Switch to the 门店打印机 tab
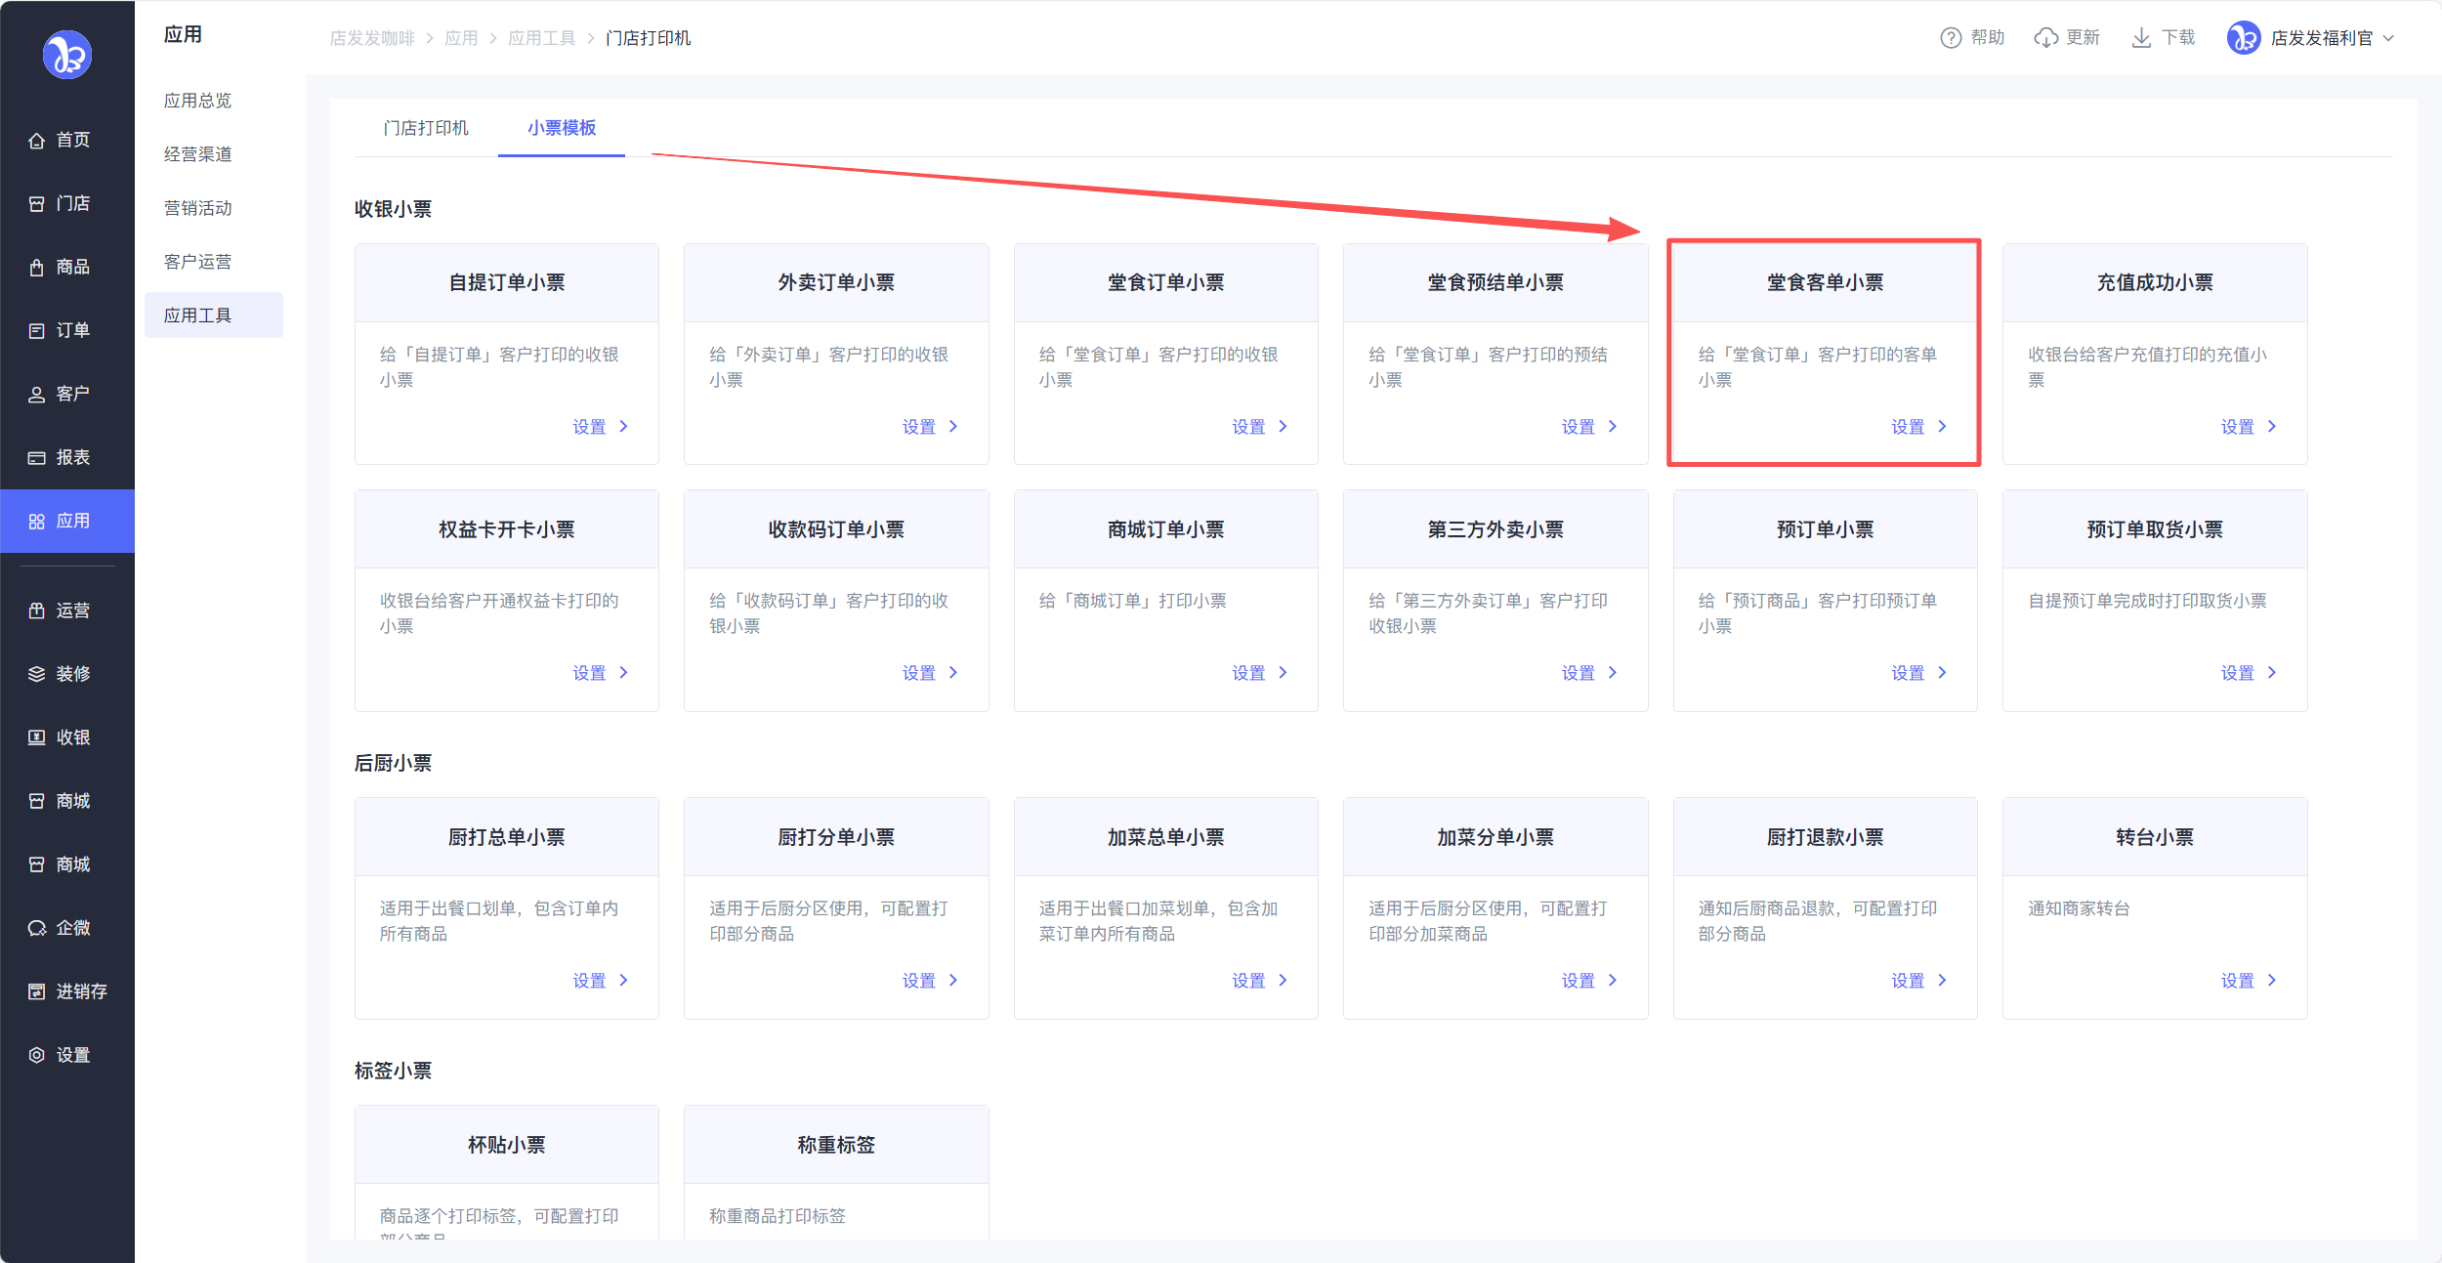Screen dimensions: 2442x1263 426,128
